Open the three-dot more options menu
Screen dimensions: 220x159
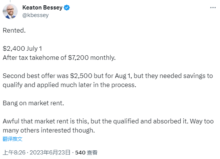click(213, 8)
